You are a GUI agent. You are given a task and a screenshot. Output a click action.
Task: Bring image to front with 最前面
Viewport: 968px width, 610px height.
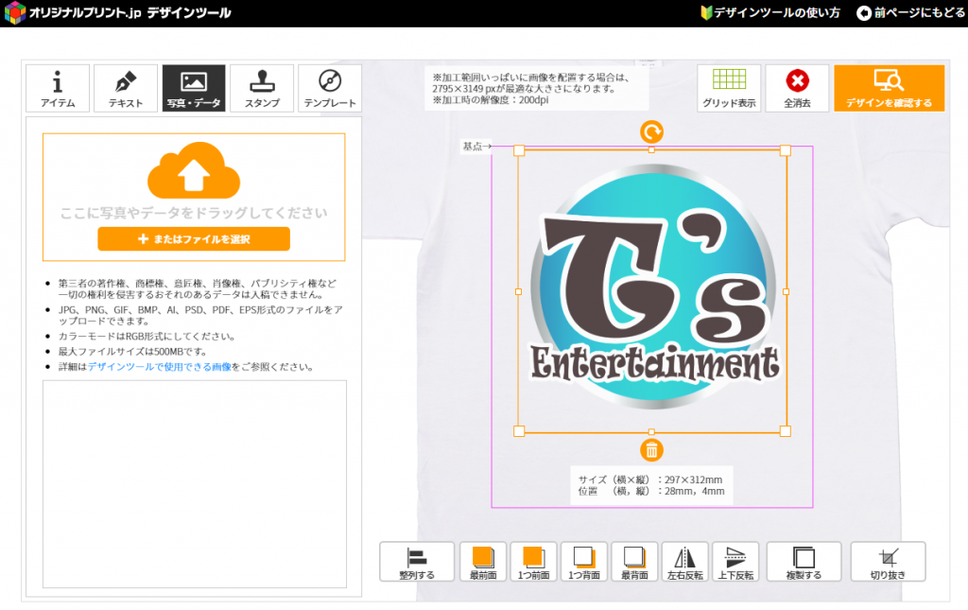click(483, 562)
